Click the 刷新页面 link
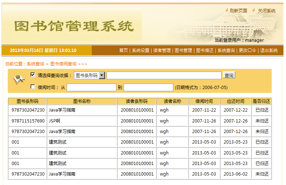This screenshot has height=185, width=286. click(238, 11)
